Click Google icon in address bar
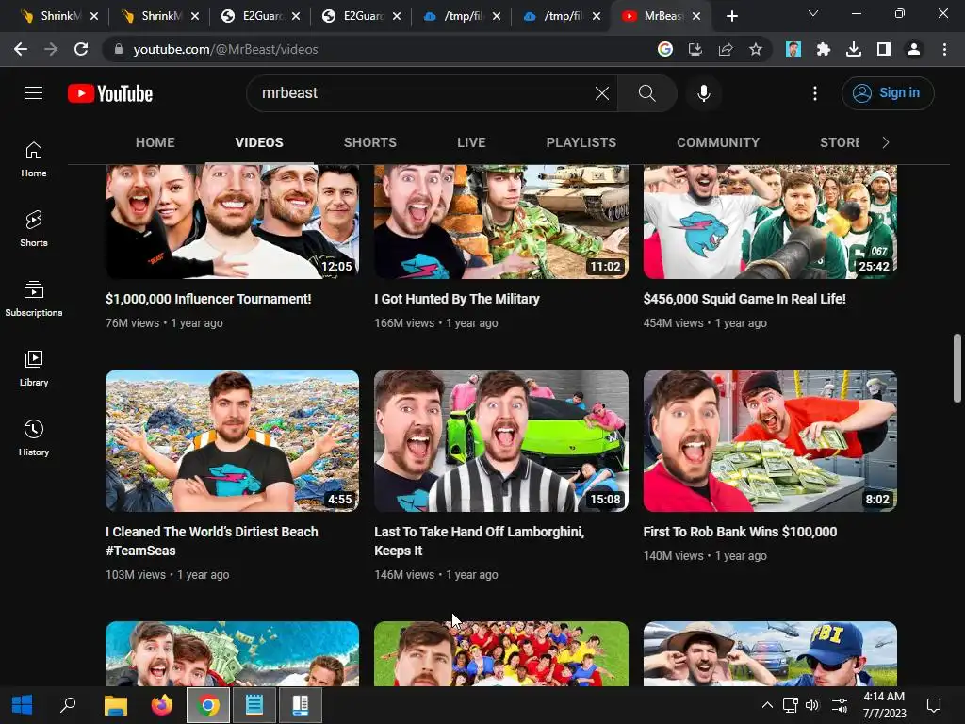Image resolution: width=965 pixels, height=724 pixels. (x=664, y=49)
